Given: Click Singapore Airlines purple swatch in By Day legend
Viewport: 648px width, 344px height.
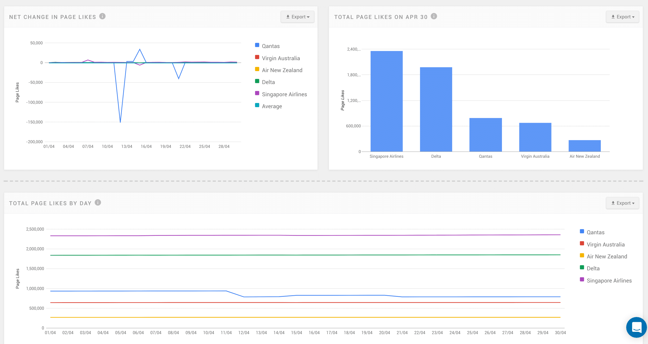Looking at the screenshot, I should click(582, 279).
